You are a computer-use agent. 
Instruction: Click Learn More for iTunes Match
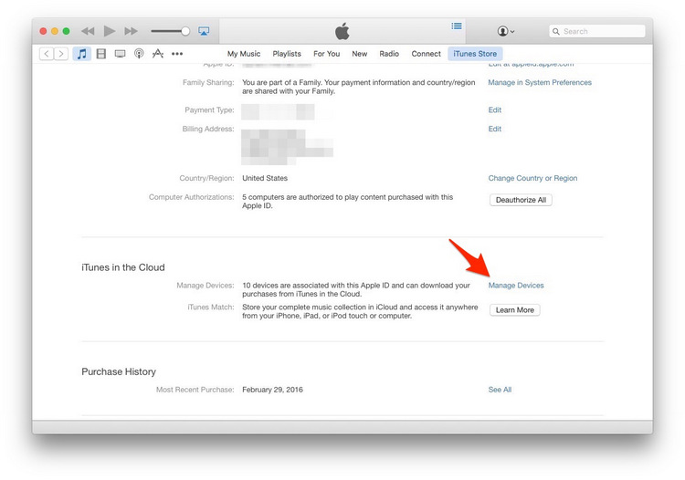point(514,310)
